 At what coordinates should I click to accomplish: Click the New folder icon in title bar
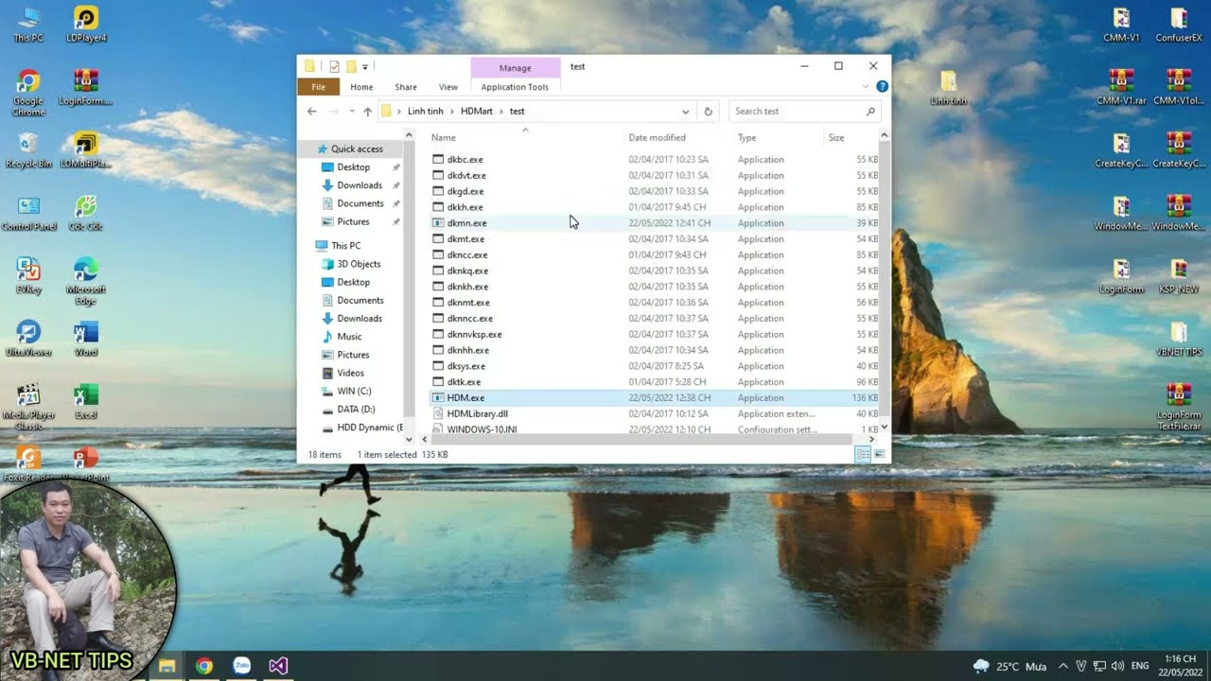351,66
